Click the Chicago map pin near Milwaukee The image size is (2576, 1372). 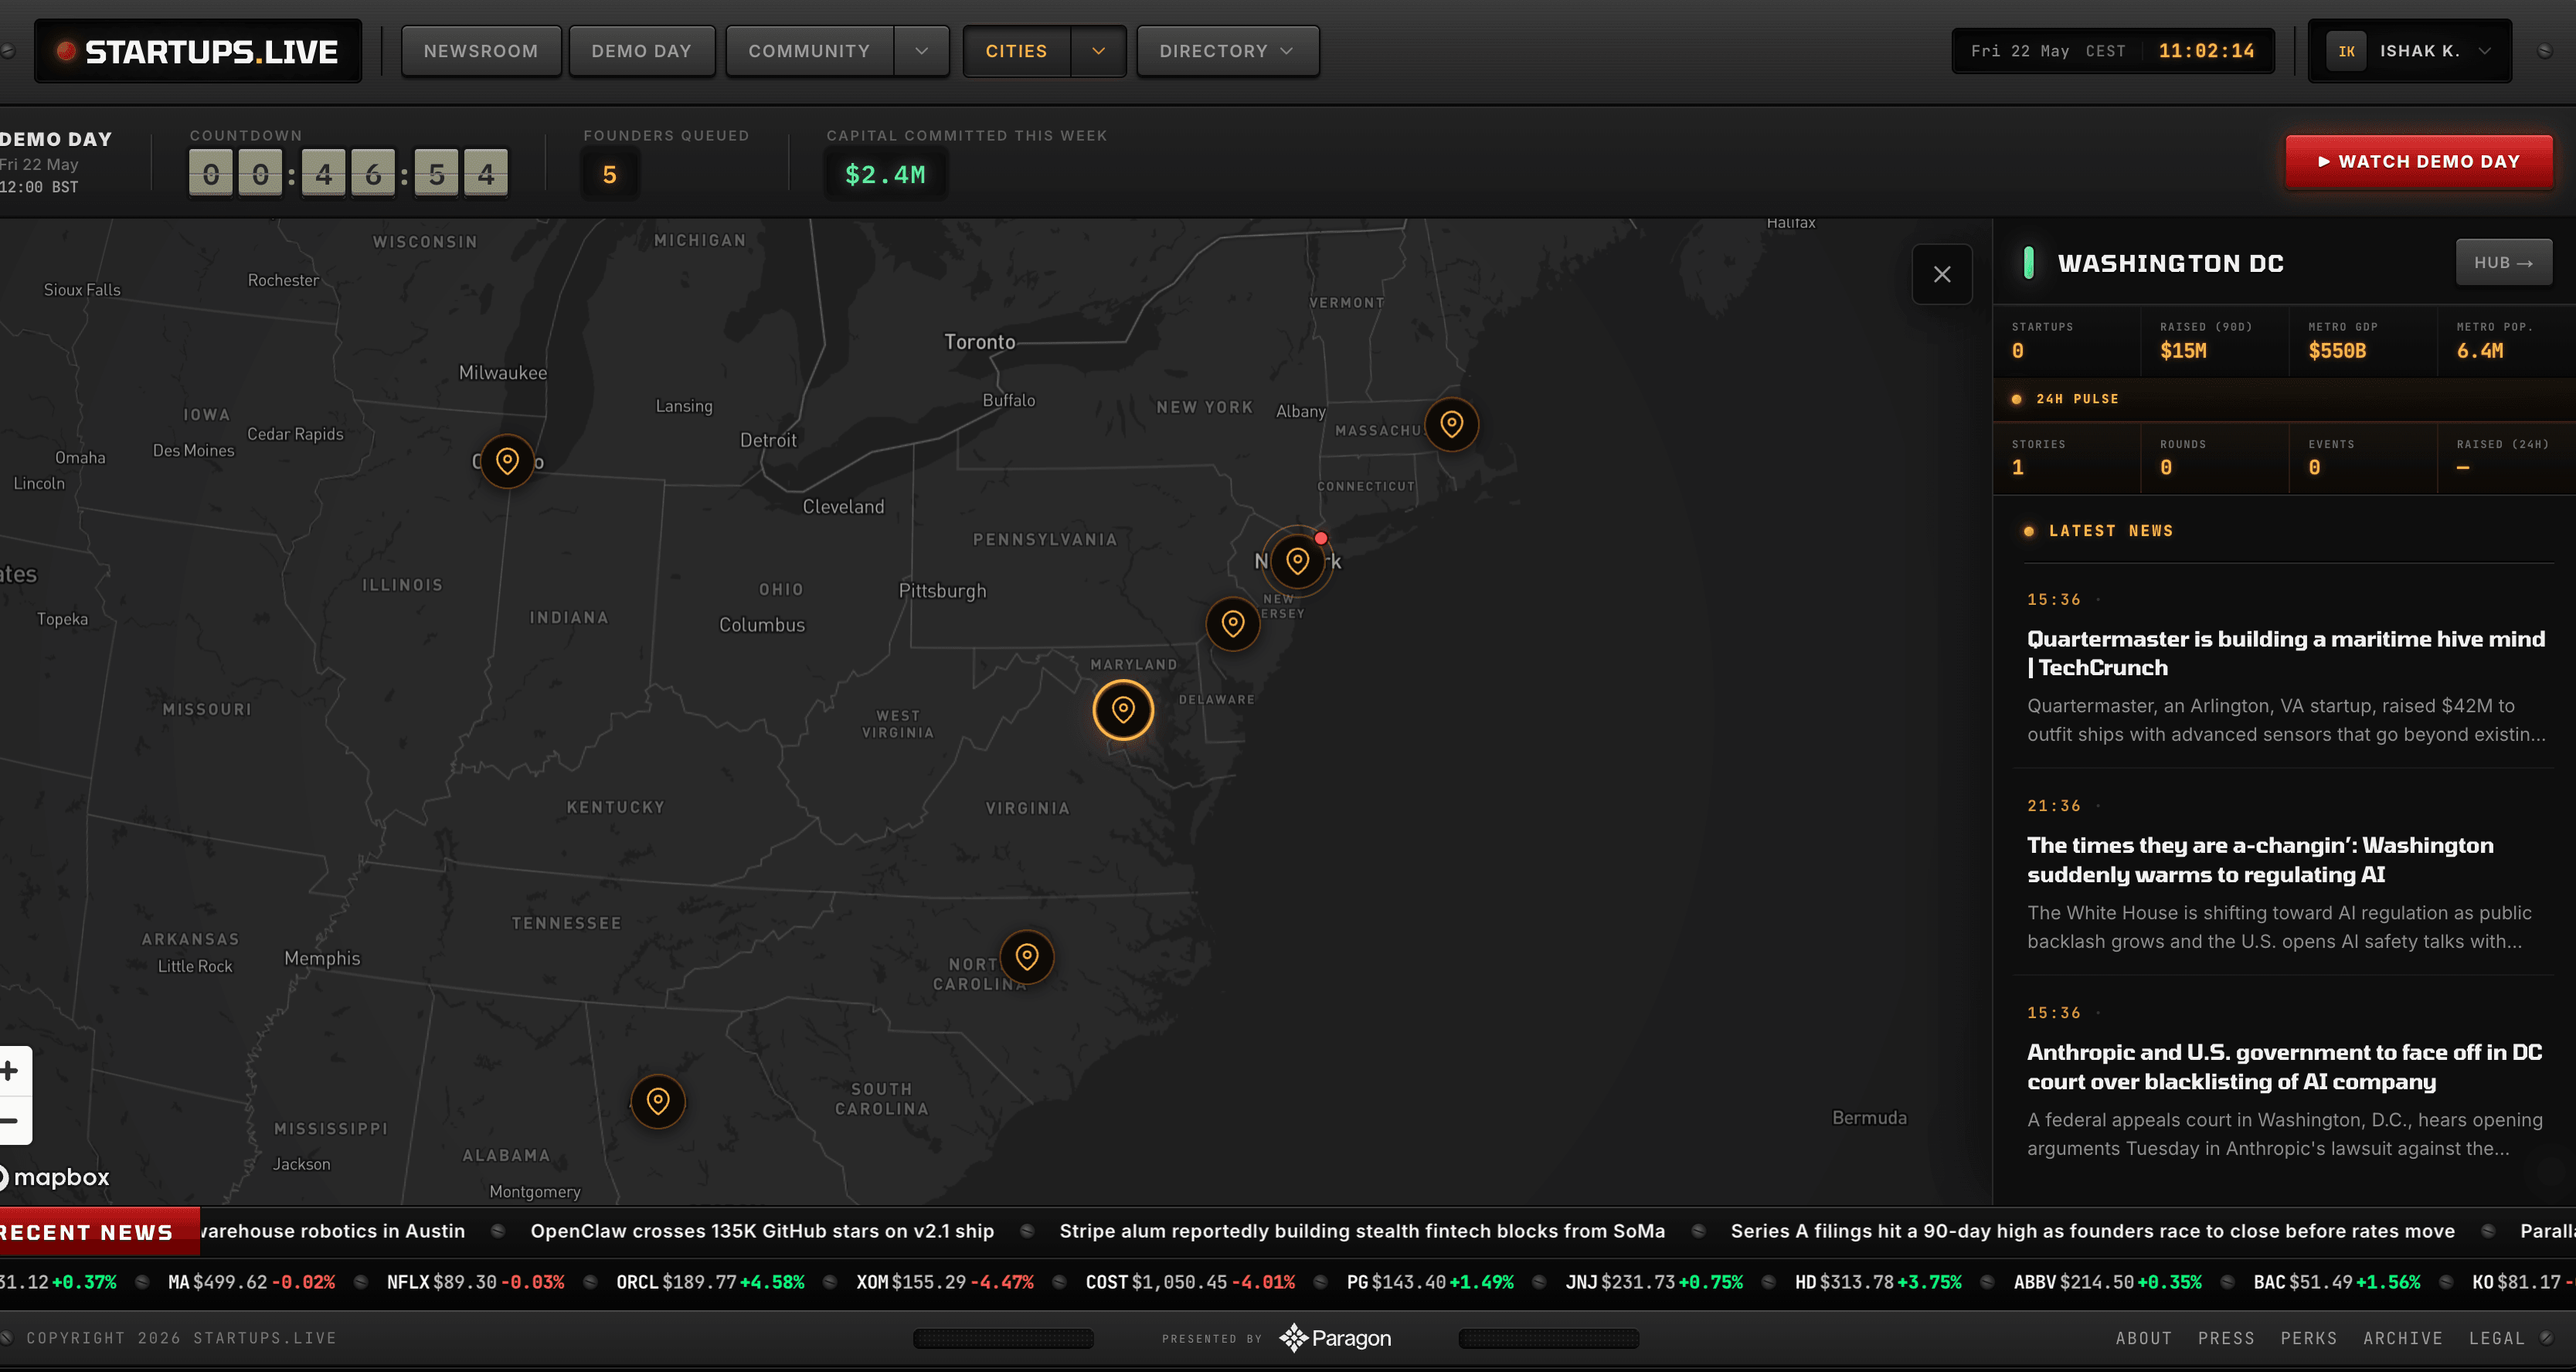[507, 461]
